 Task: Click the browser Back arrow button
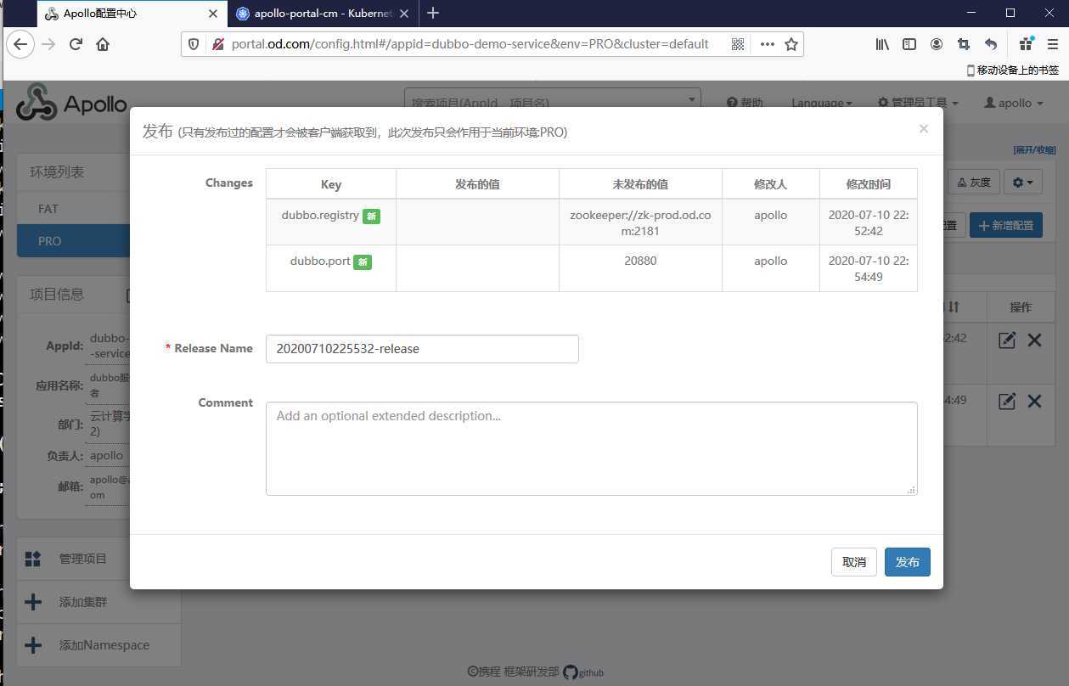pyautogui.click(x=20, y=44)
